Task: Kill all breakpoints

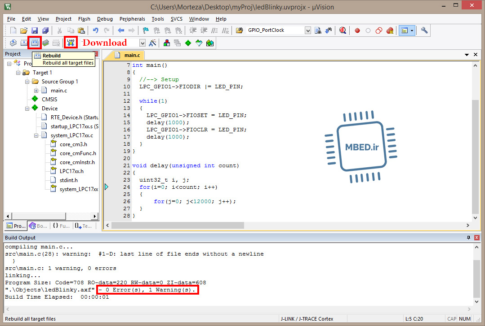Action: [390, 30]
